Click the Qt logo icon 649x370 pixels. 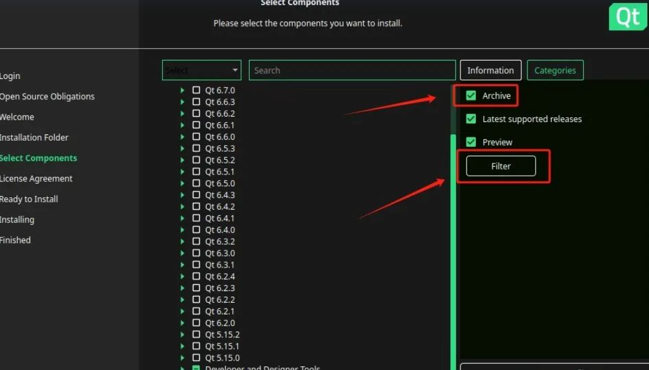628,17
